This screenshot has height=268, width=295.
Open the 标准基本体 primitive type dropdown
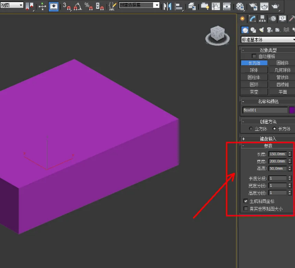coord(268,40)
